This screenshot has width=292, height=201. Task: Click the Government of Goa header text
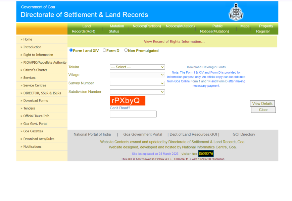click(x=38, y=7)
